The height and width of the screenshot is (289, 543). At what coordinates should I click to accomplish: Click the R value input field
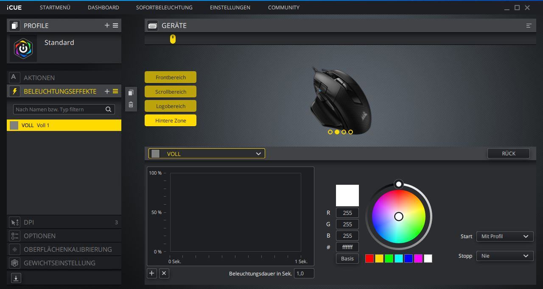point(347,213)
